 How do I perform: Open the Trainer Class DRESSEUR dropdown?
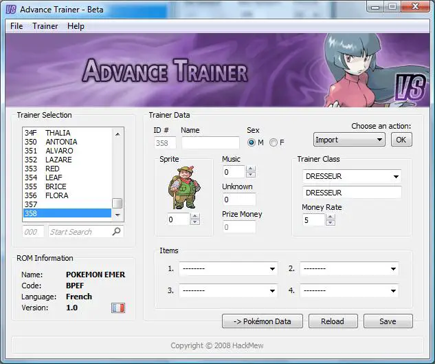click(352, 176)
